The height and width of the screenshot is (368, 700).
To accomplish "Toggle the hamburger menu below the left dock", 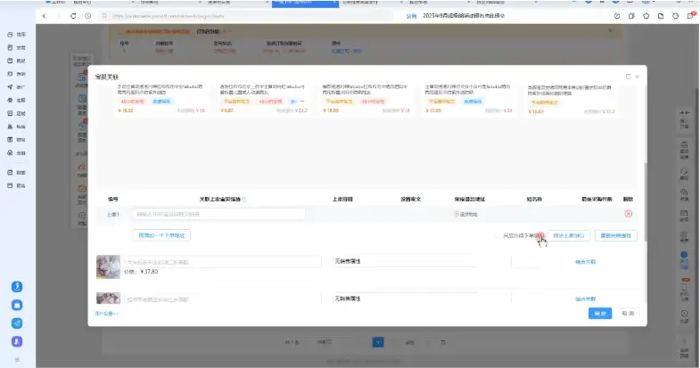I will coord(17,359).
